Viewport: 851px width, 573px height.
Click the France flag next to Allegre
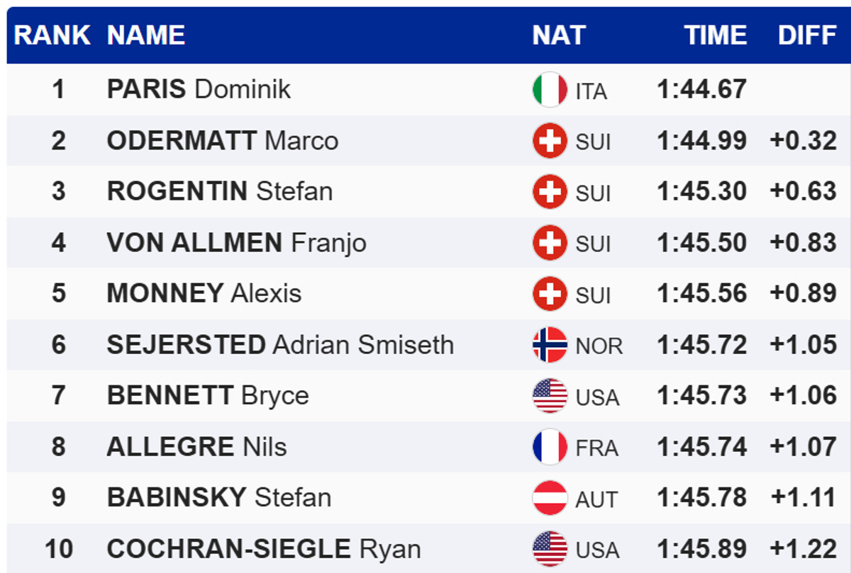[550, 447]
